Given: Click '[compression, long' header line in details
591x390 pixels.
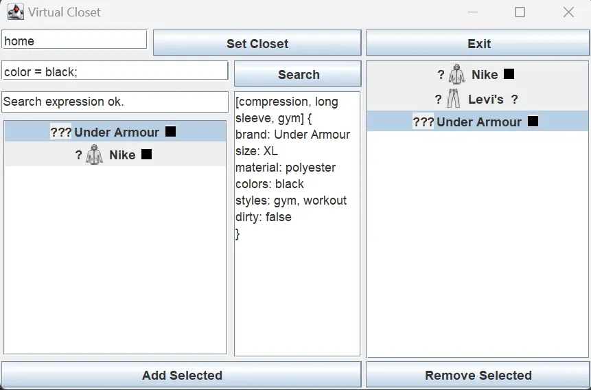Looking at the screenshot, I should (x=287, y=102).
